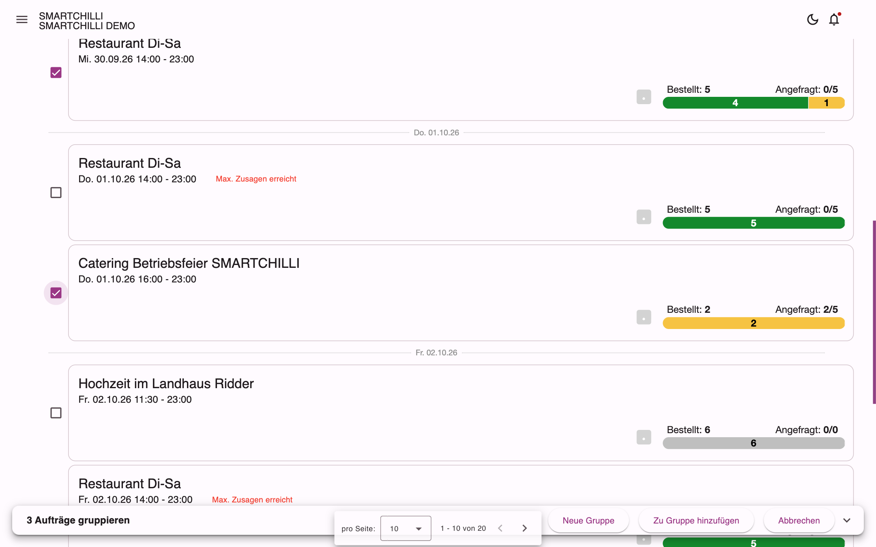The image size is (876, 547).
Task: Toggle dark mode with the moon icon
Action: [812, 19]
